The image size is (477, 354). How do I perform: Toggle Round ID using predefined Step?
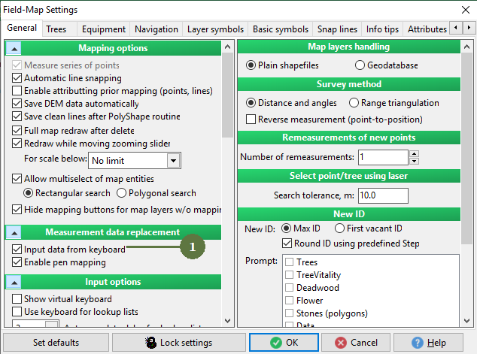point(287,244)
